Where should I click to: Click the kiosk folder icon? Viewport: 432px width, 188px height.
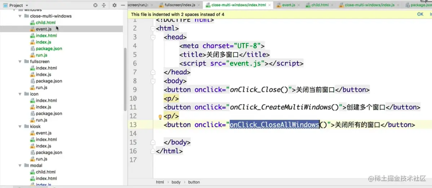pos(26,127)
